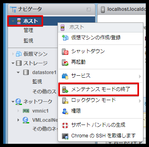Open その他のス entry under ストレージ
The image size is (149, 147).
pyautogui.click(x=44, y=92)
